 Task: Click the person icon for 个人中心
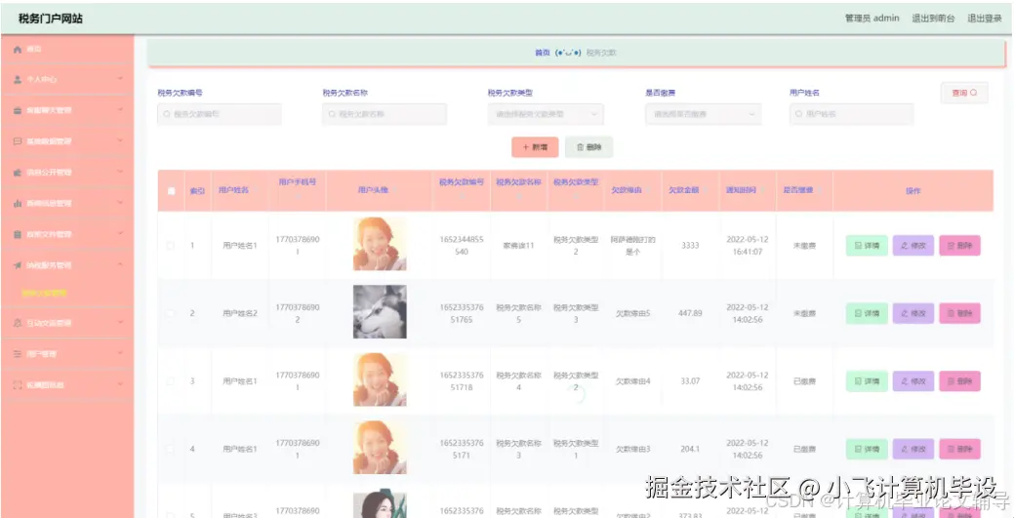[18, 80]
